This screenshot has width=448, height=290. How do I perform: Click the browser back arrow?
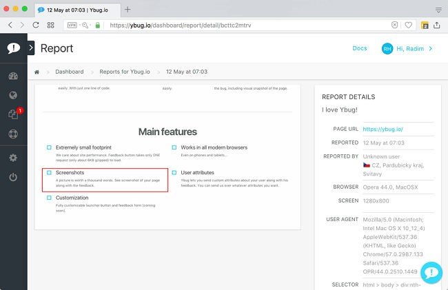[x=10, y=25]
